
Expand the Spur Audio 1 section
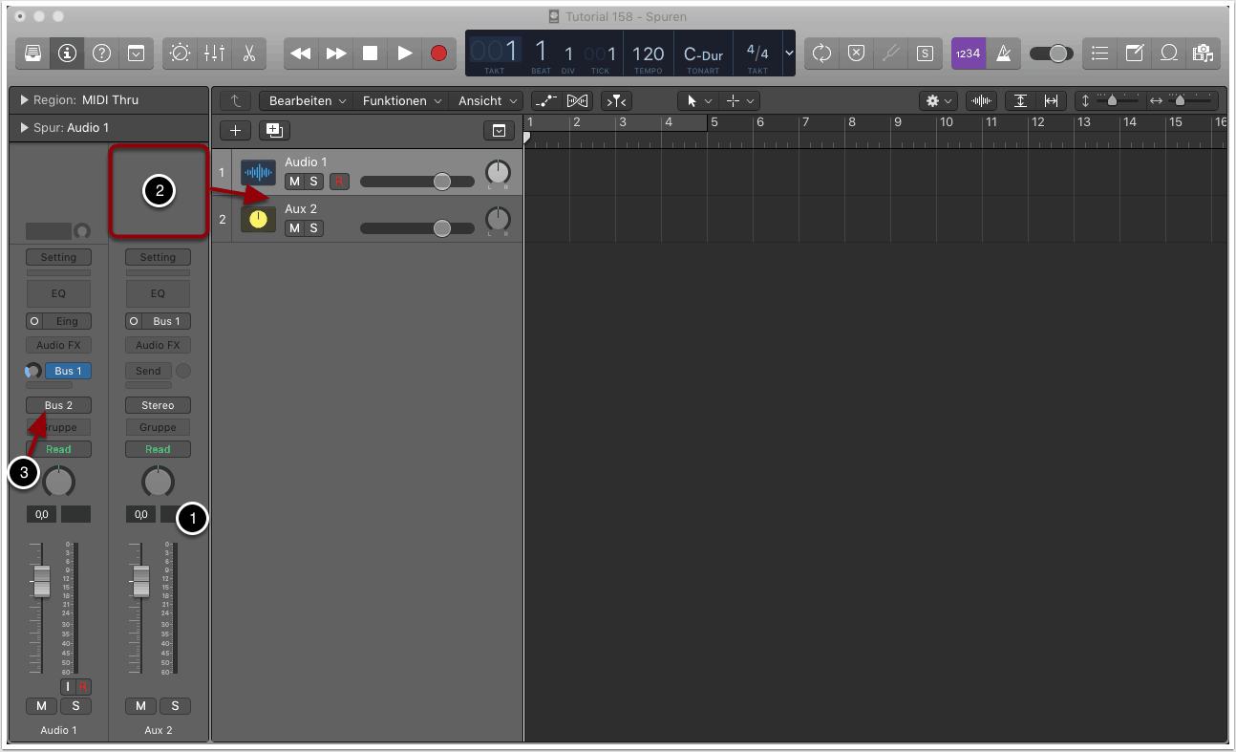[x=24, y=128]
